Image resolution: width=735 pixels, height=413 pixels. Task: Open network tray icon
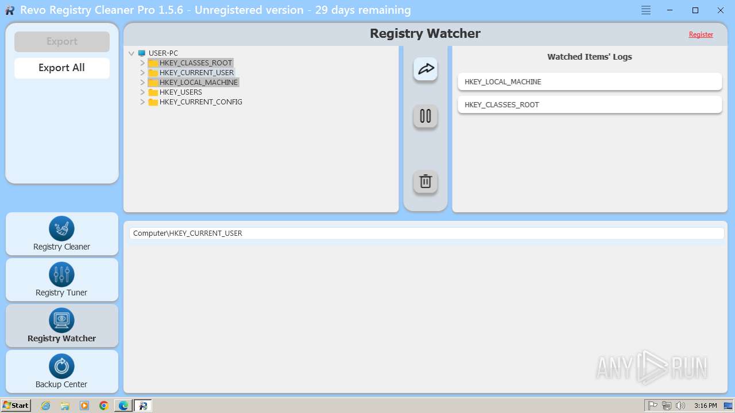pos(667,406)
